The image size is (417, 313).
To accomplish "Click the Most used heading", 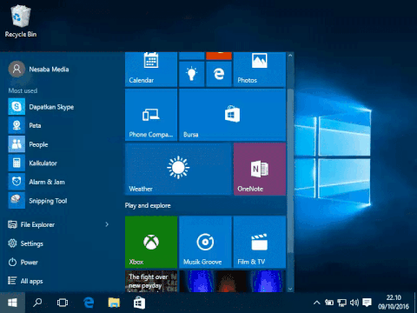I will [23, 90].
